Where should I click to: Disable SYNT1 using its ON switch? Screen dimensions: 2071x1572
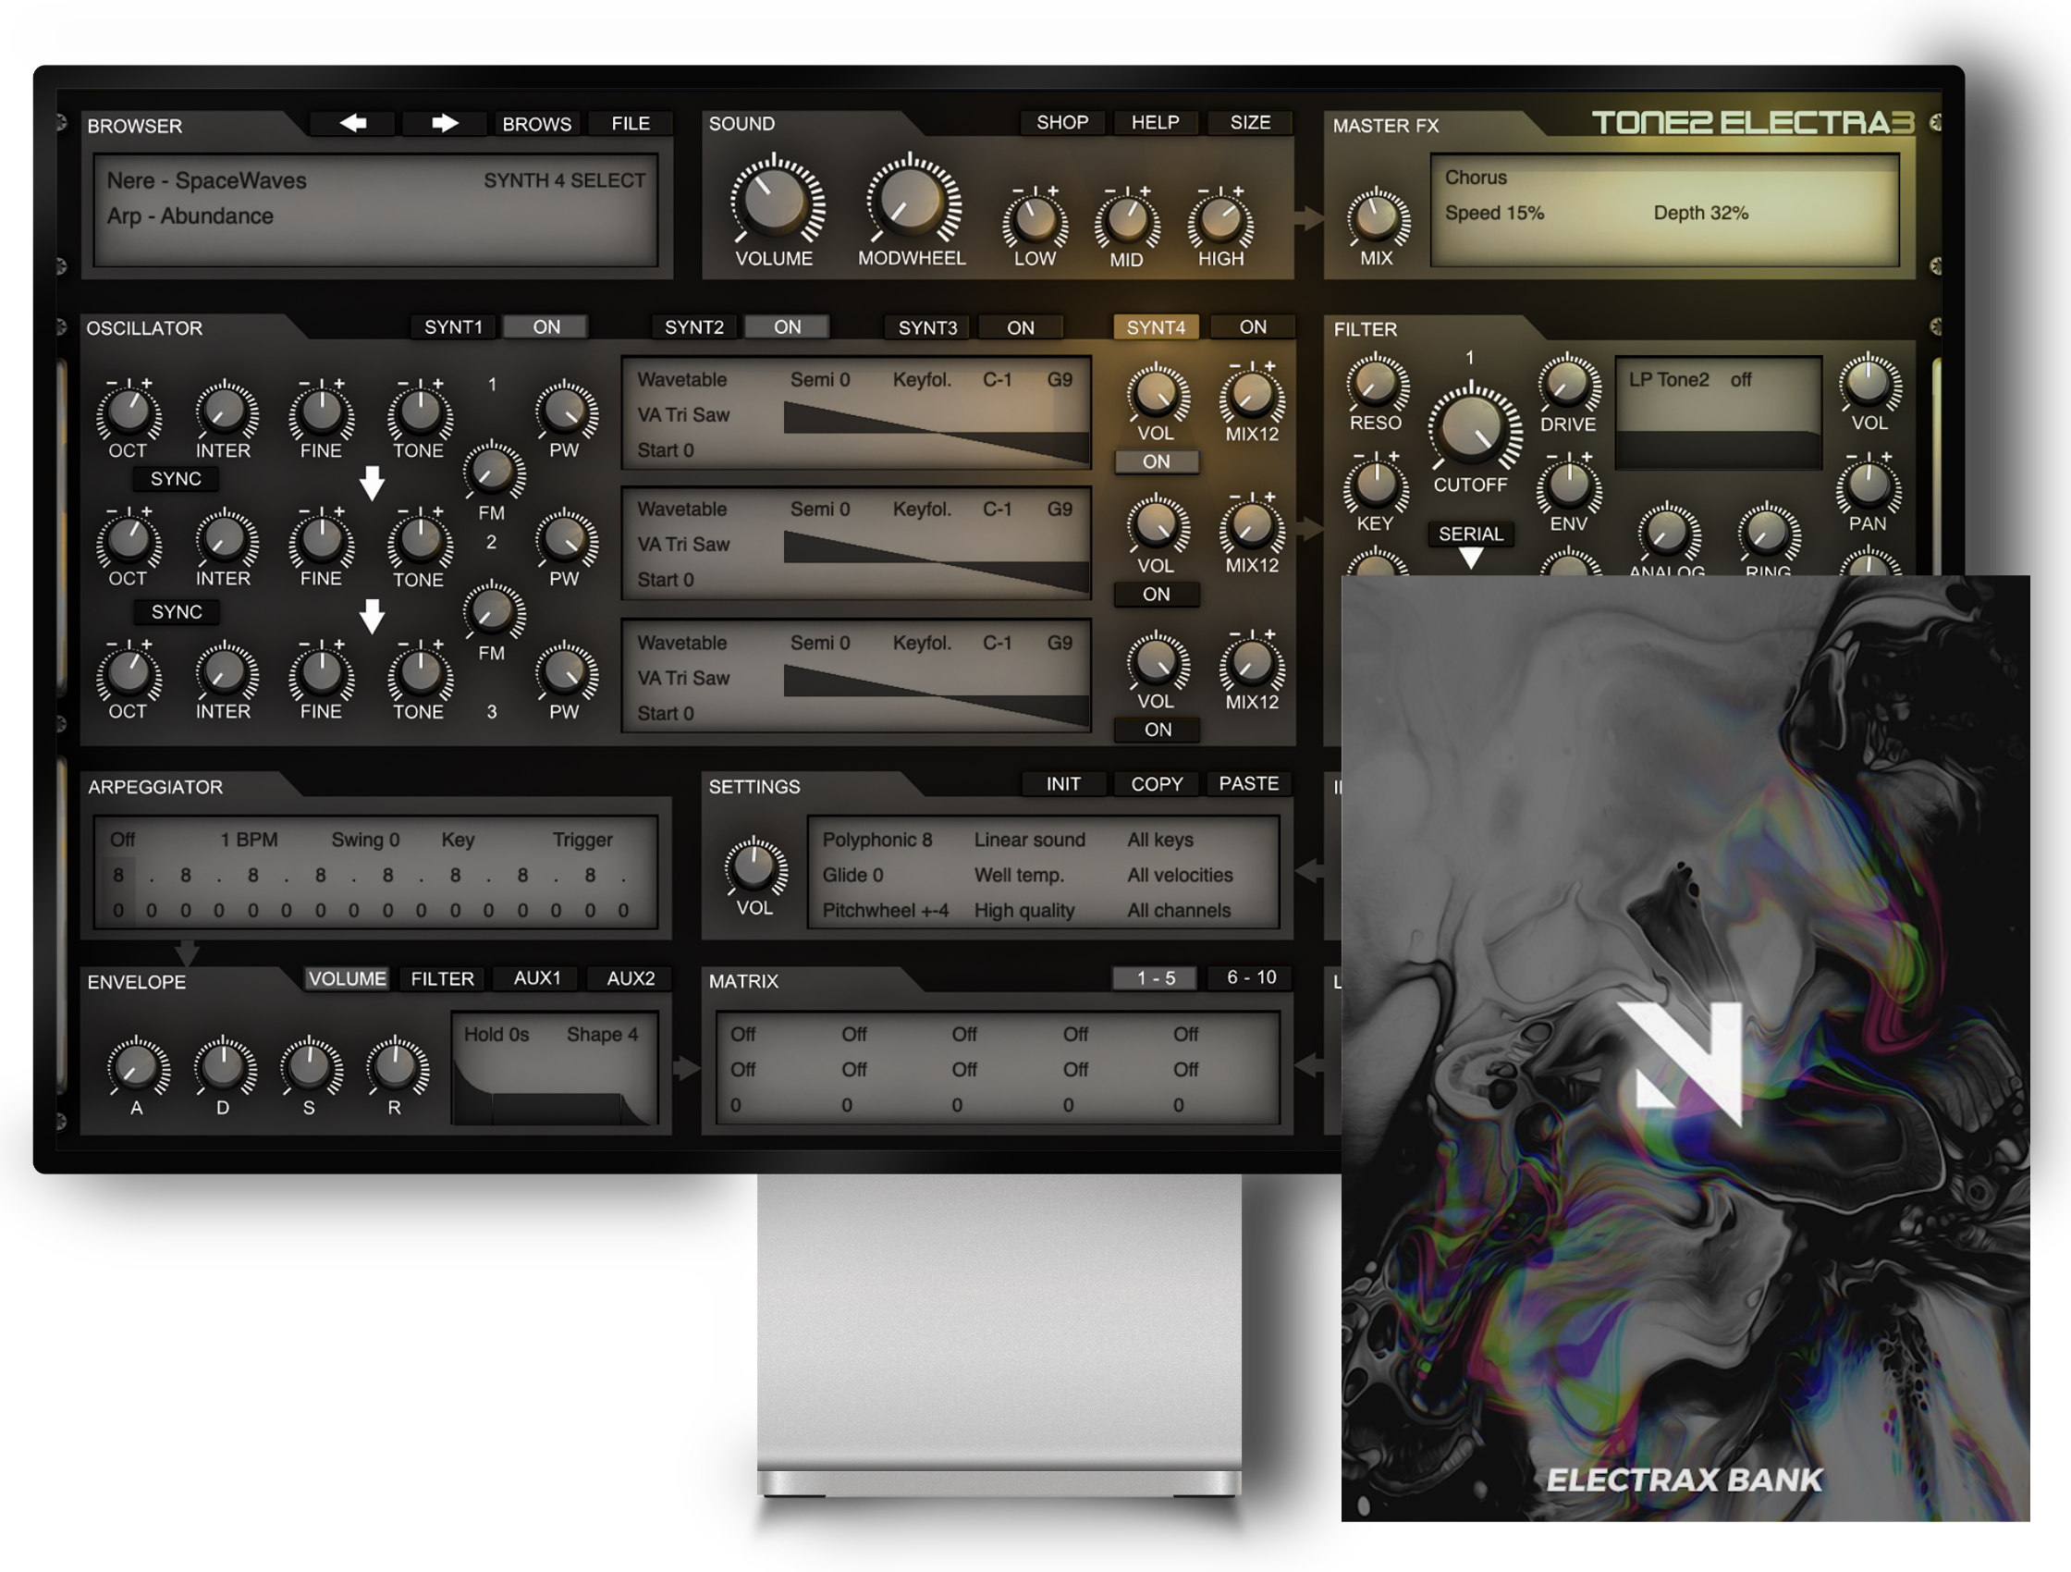click(545, 325)
